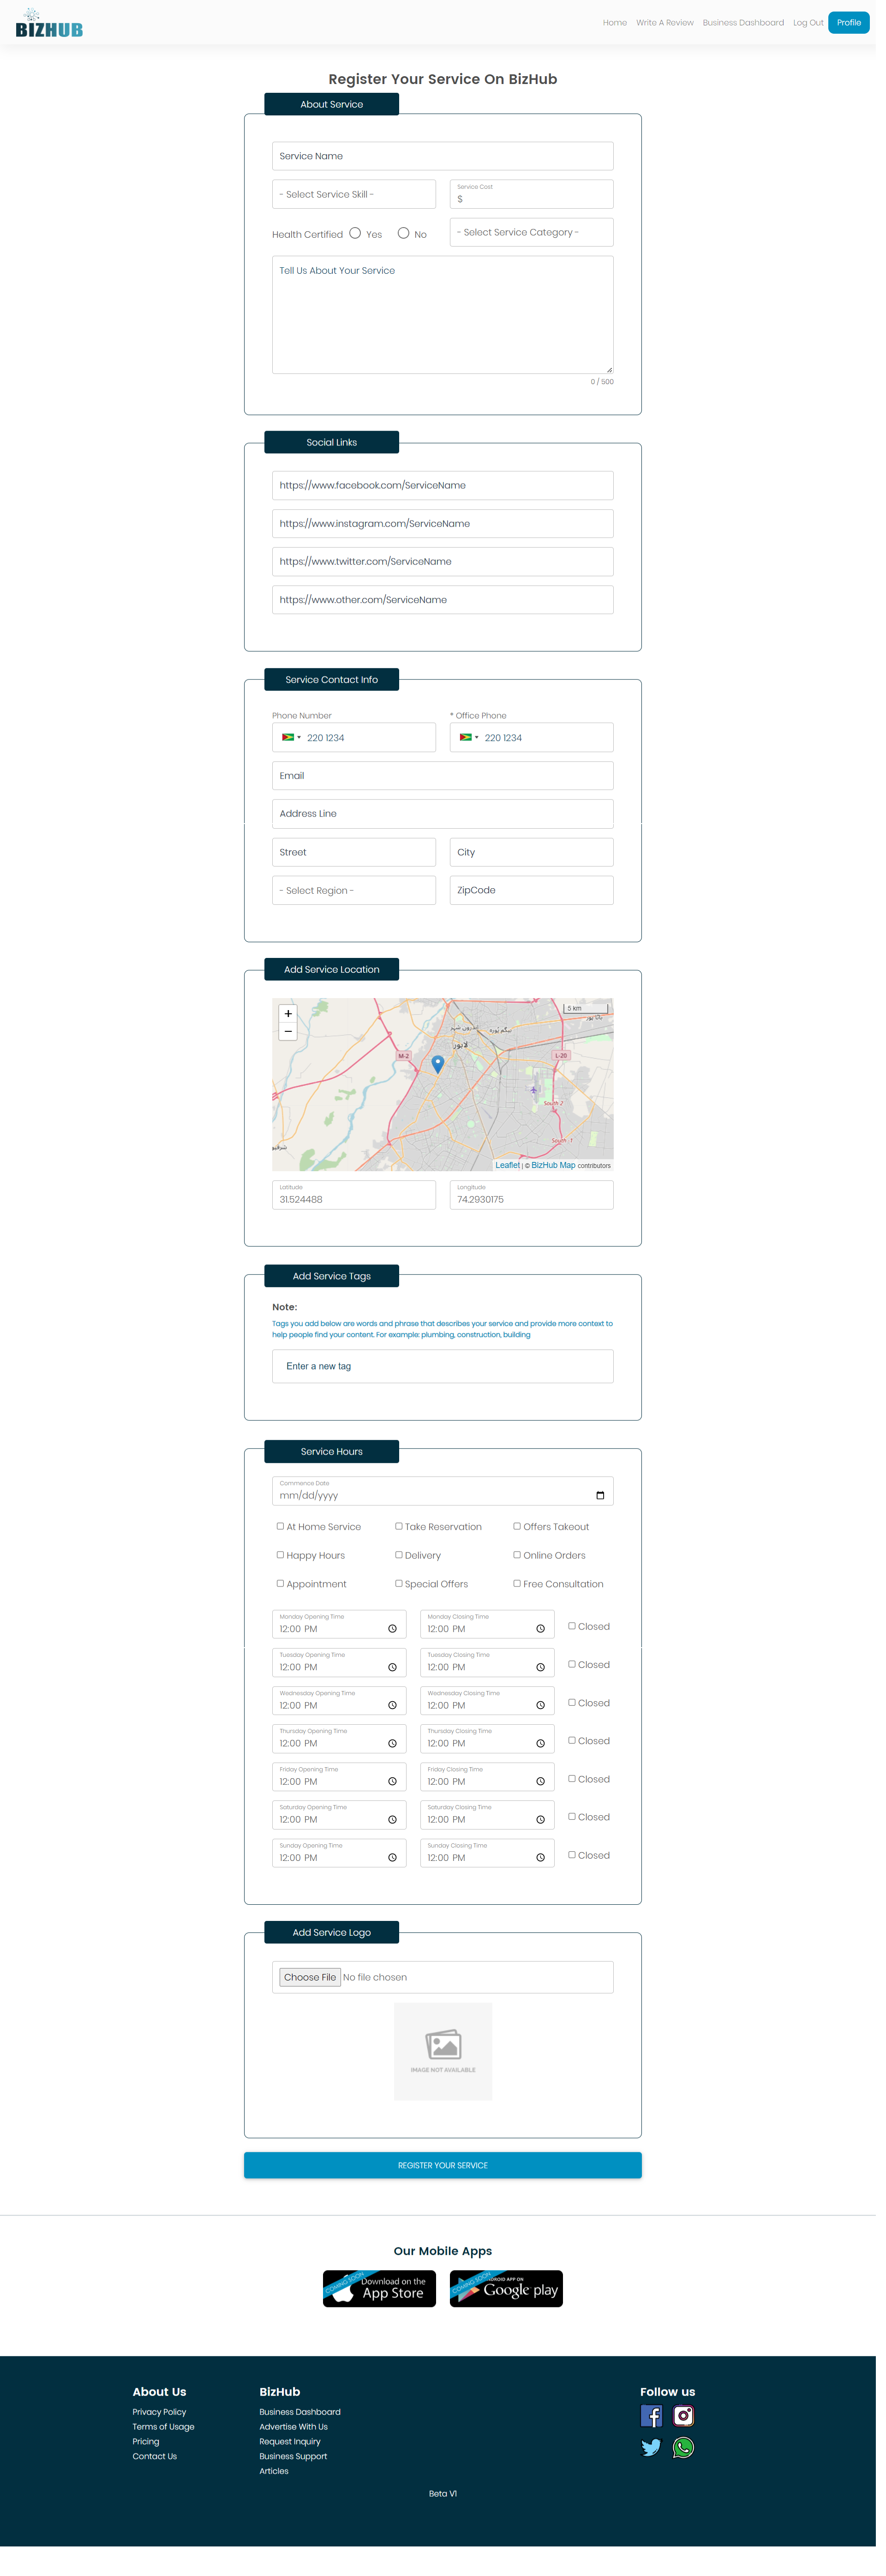This screenshot has width=886, height=2576.
Task: Click the blue map location marker
Action: point(437,1064)
